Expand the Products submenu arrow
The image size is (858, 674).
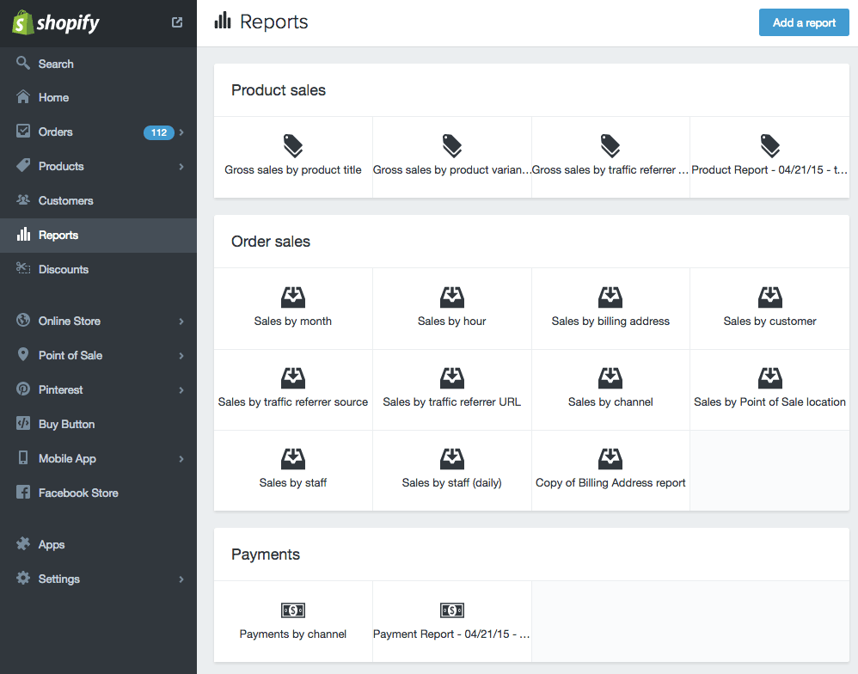coord(181,167)
